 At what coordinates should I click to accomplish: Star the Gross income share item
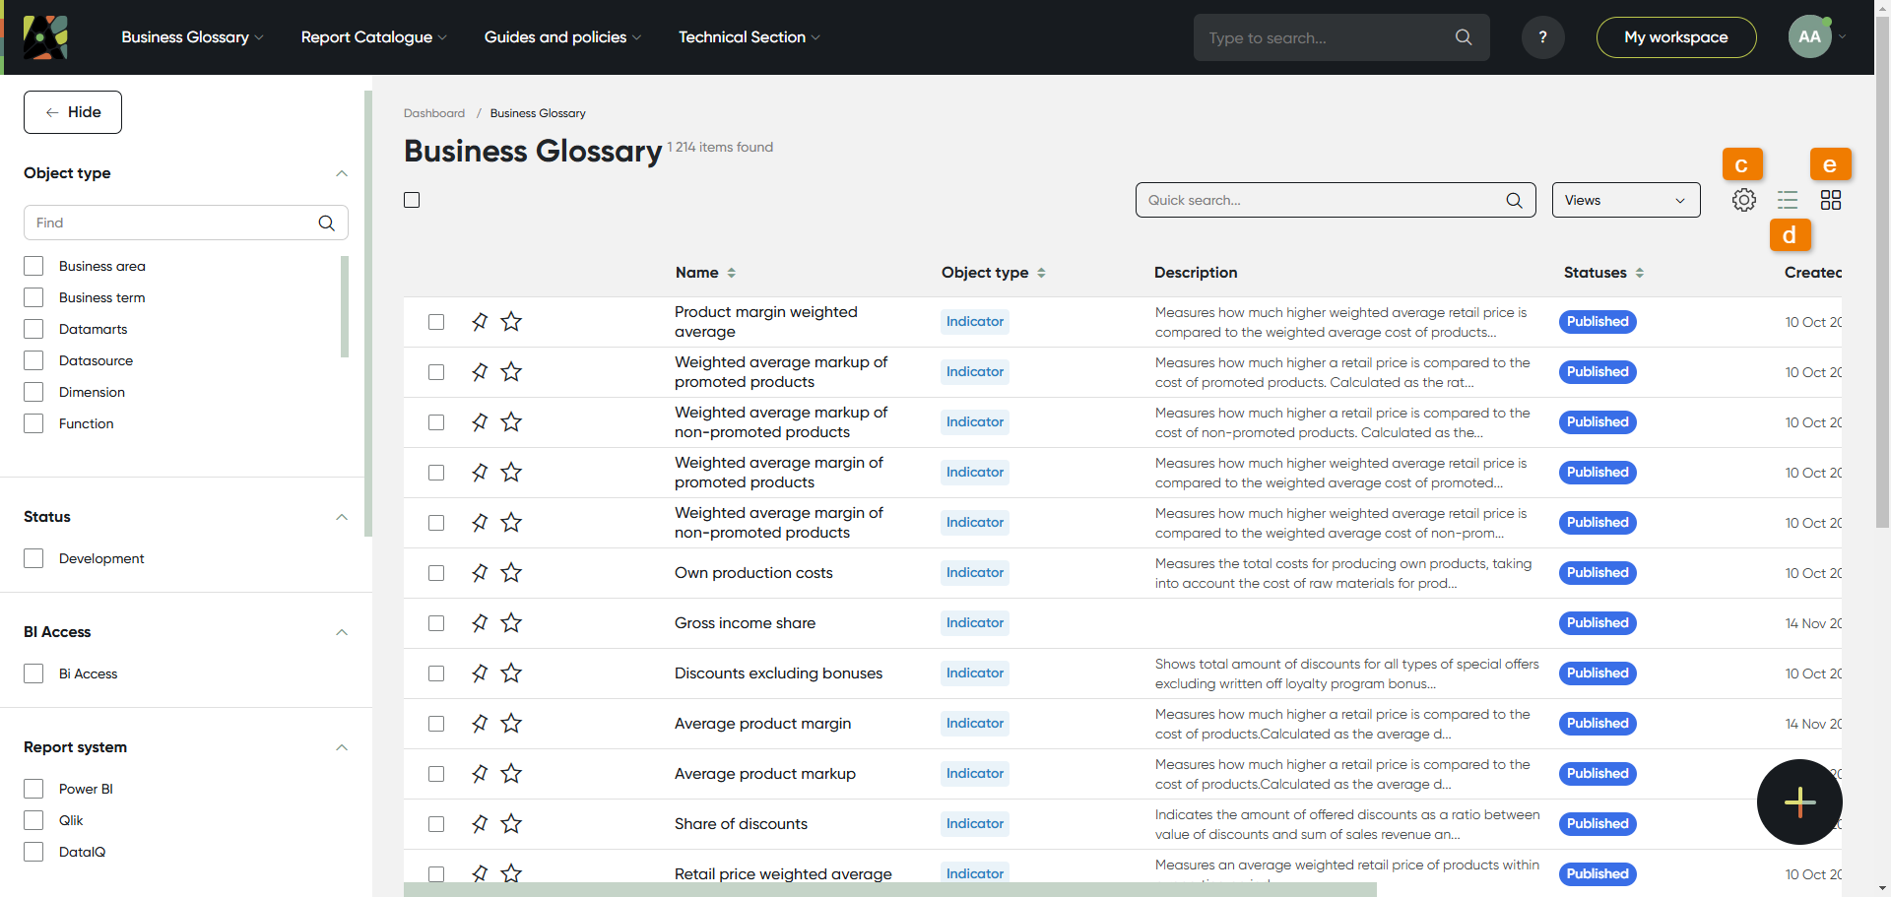pos(511,623)
